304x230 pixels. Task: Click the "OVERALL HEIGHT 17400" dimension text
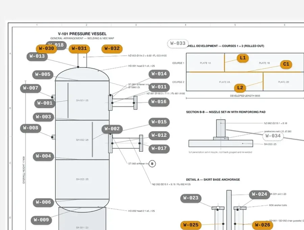click(x=24, y=170)
